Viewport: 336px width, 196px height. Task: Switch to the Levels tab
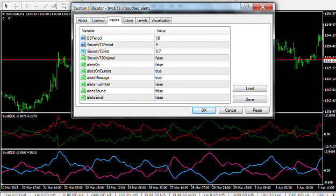pyautogui.click(x=142, y=20)
